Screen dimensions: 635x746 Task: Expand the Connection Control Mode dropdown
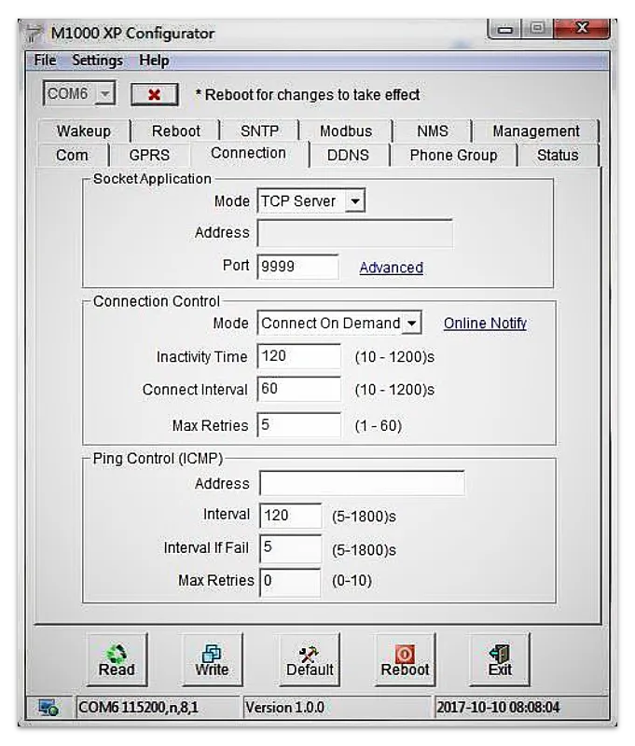pyautogui.click(x=411, y=323)
